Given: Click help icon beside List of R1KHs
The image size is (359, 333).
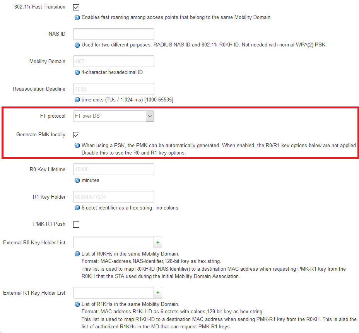Looking at the screenshot, I should (x=77, y=304).
